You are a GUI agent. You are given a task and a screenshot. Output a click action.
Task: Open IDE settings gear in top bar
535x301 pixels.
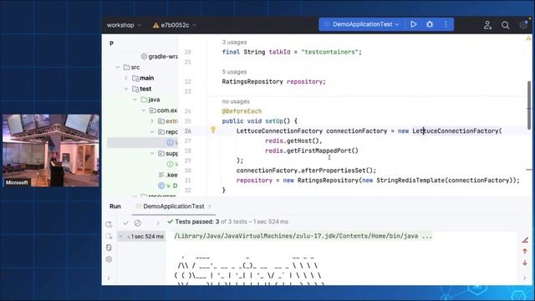point(523,25)
